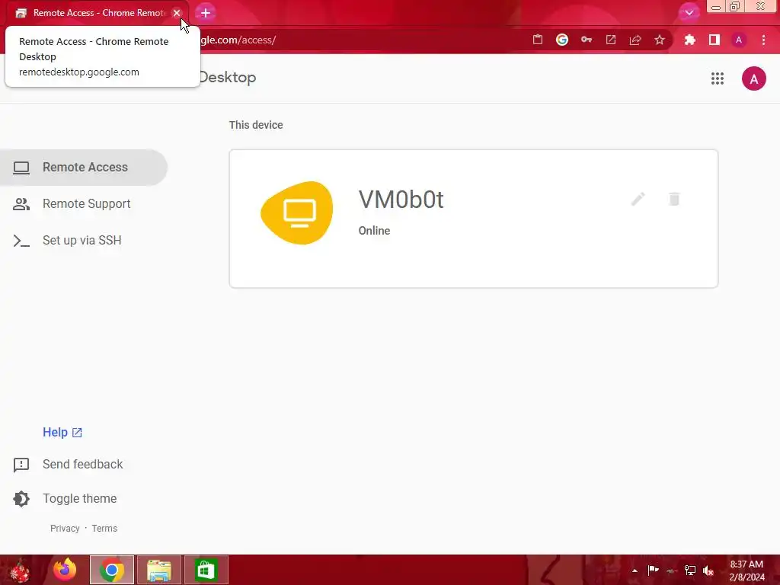Click the VM0b0t device monitor icon
Screen dimensions: 780x585
298,213
